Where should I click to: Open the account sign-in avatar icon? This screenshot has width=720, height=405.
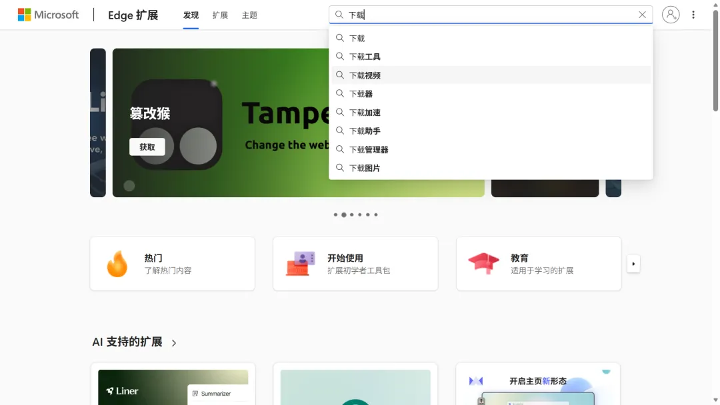coord(671,15)
